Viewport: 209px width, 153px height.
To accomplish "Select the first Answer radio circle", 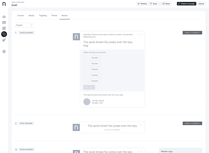I will pyautogui.click(x=85, y=58).
